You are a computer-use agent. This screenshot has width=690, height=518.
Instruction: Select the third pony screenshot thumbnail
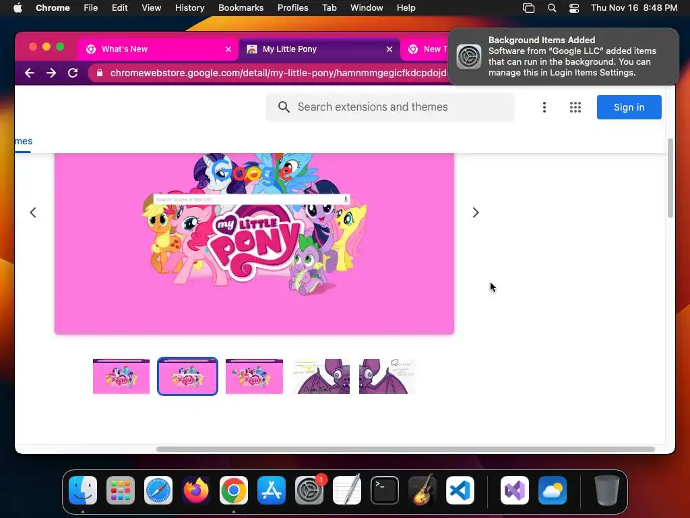point(254,376)
